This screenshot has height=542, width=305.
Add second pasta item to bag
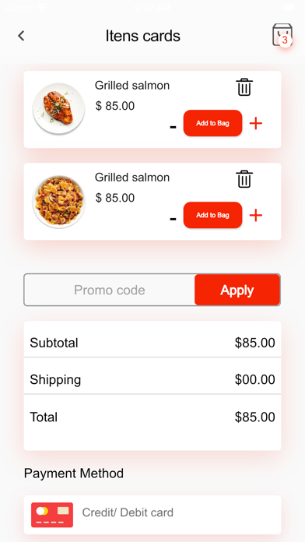coord(212,215)
